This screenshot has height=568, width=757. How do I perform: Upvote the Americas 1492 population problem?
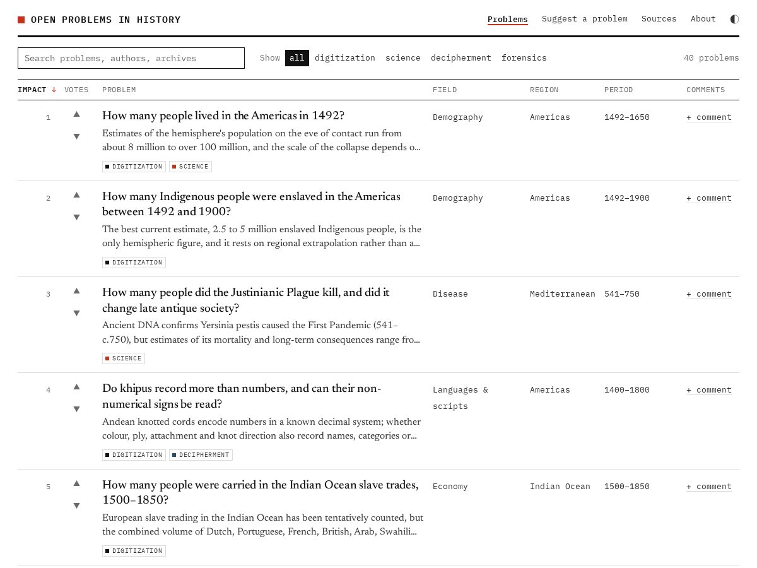[x=76, y=114]
